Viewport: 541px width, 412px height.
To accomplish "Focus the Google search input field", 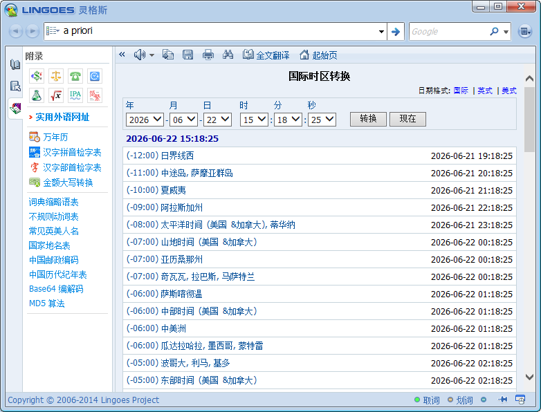I will (449, 32).
